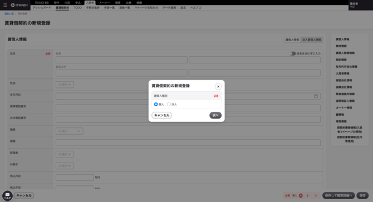Open the ヘルプ chat bubble icon
This screenshot has width=373, height=202.
7,195
